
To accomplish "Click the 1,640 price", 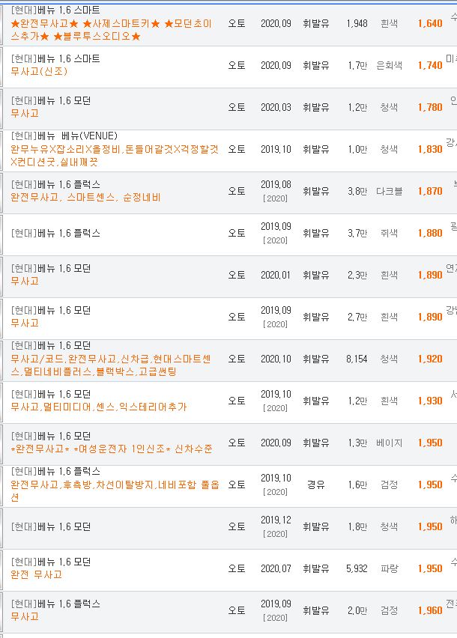I will pos(430,23).
